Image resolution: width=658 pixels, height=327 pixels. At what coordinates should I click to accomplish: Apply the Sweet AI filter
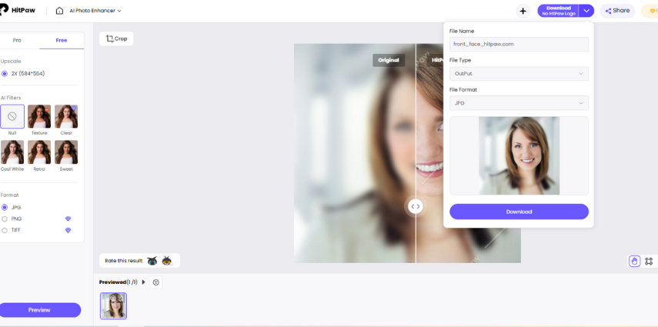(66, 152)
